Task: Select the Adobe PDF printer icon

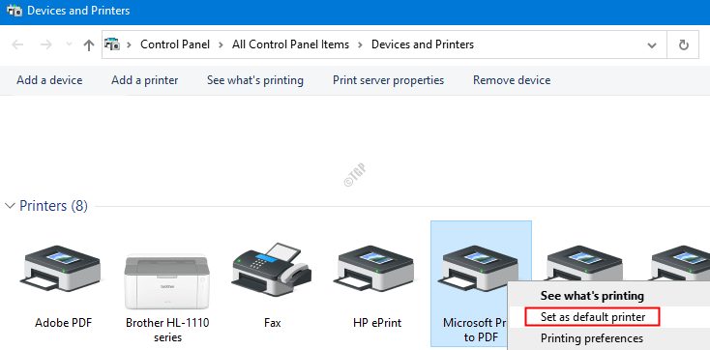Action: coord(60,268)
